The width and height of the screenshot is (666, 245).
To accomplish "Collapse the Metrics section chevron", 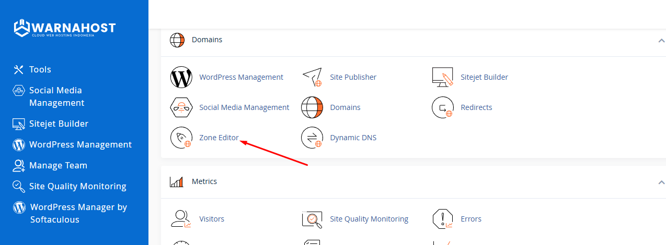I will point(661,182).
